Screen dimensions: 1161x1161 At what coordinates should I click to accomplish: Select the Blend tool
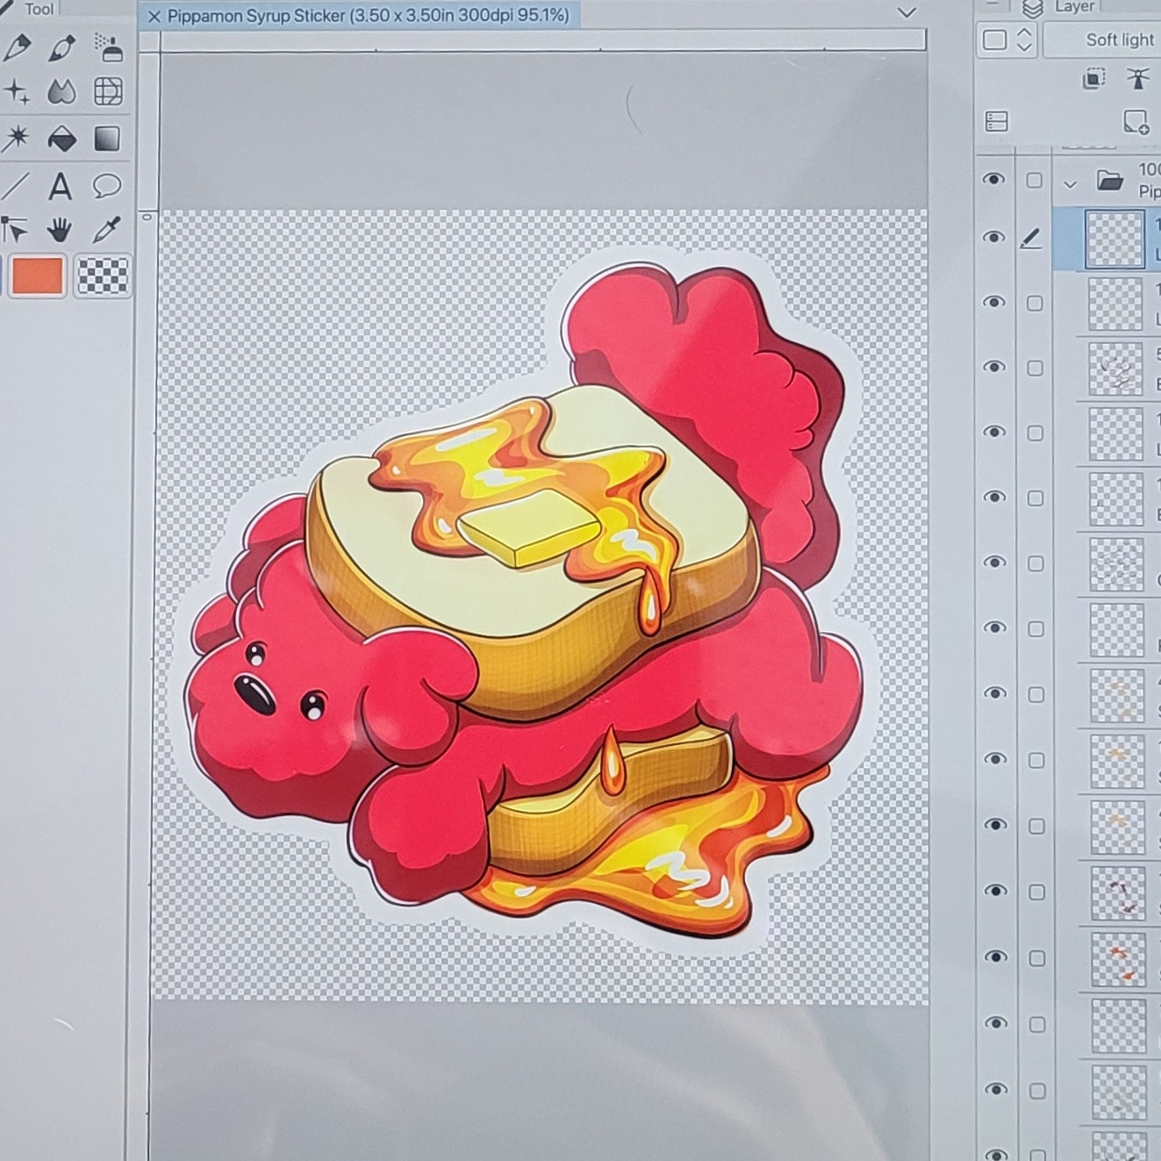pyautogui.click(x=61, y=91)
